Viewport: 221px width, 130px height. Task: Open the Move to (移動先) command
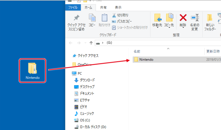157,20
